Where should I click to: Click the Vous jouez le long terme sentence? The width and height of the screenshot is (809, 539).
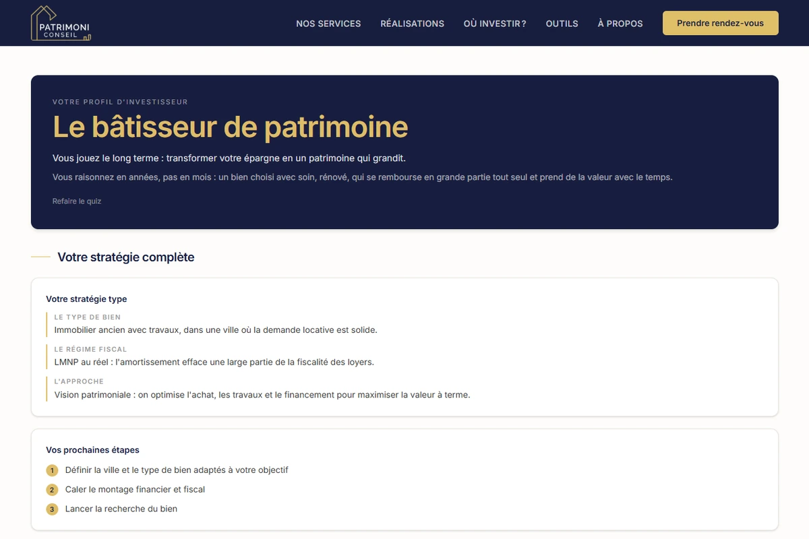point(229,158)
